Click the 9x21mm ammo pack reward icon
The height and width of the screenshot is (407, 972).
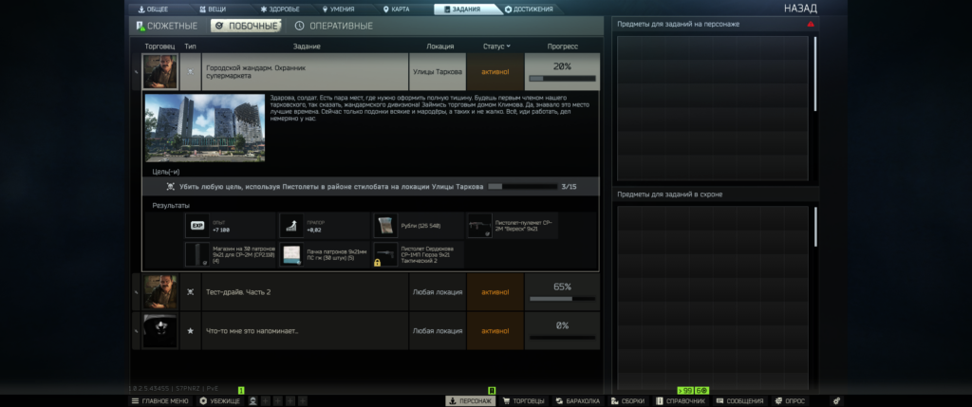pos(291,254)
